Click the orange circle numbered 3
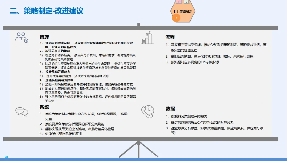The image size is (287, 161). [176, 18]
